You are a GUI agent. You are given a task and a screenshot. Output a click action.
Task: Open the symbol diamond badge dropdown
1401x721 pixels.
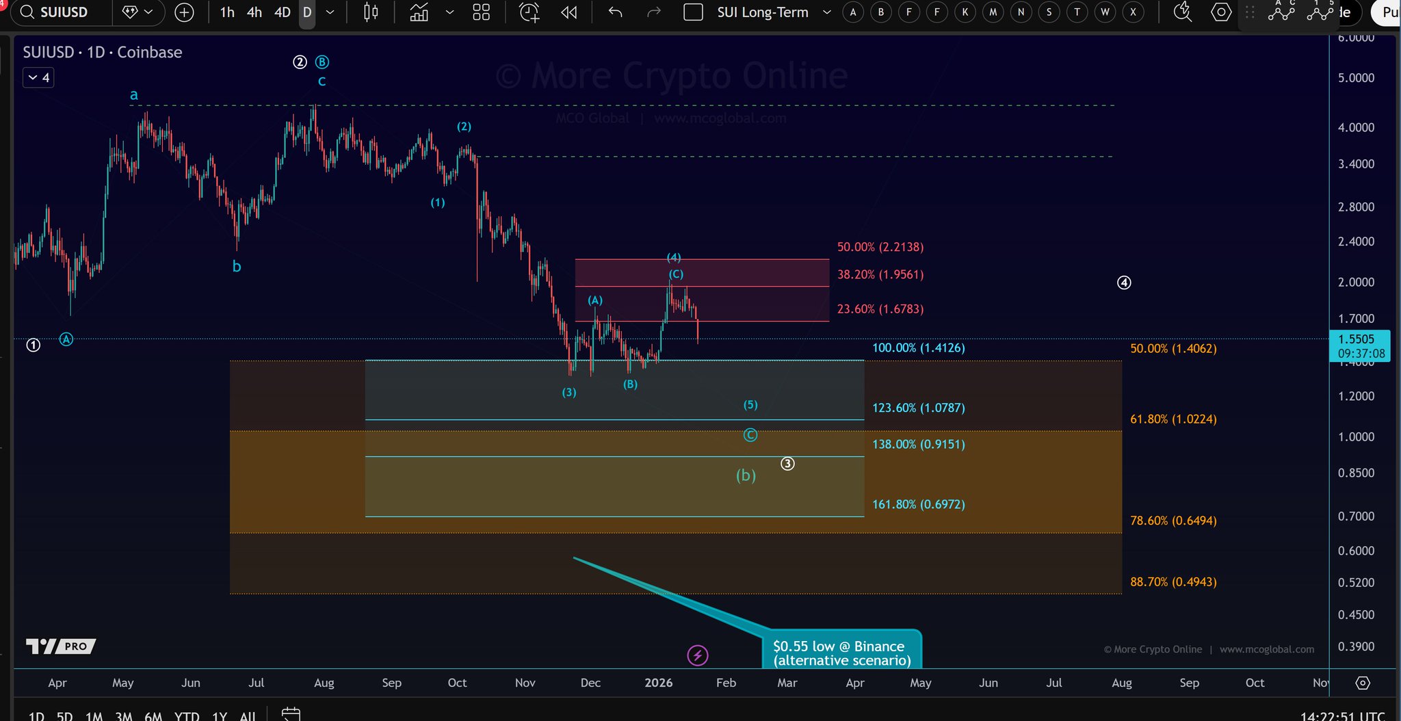[x=137, y=12]
